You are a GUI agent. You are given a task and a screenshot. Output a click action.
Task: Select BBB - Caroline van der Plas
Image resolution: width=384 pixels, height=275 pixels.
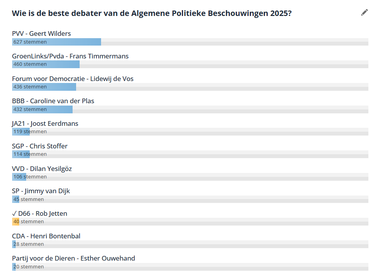tap(53, 101)
